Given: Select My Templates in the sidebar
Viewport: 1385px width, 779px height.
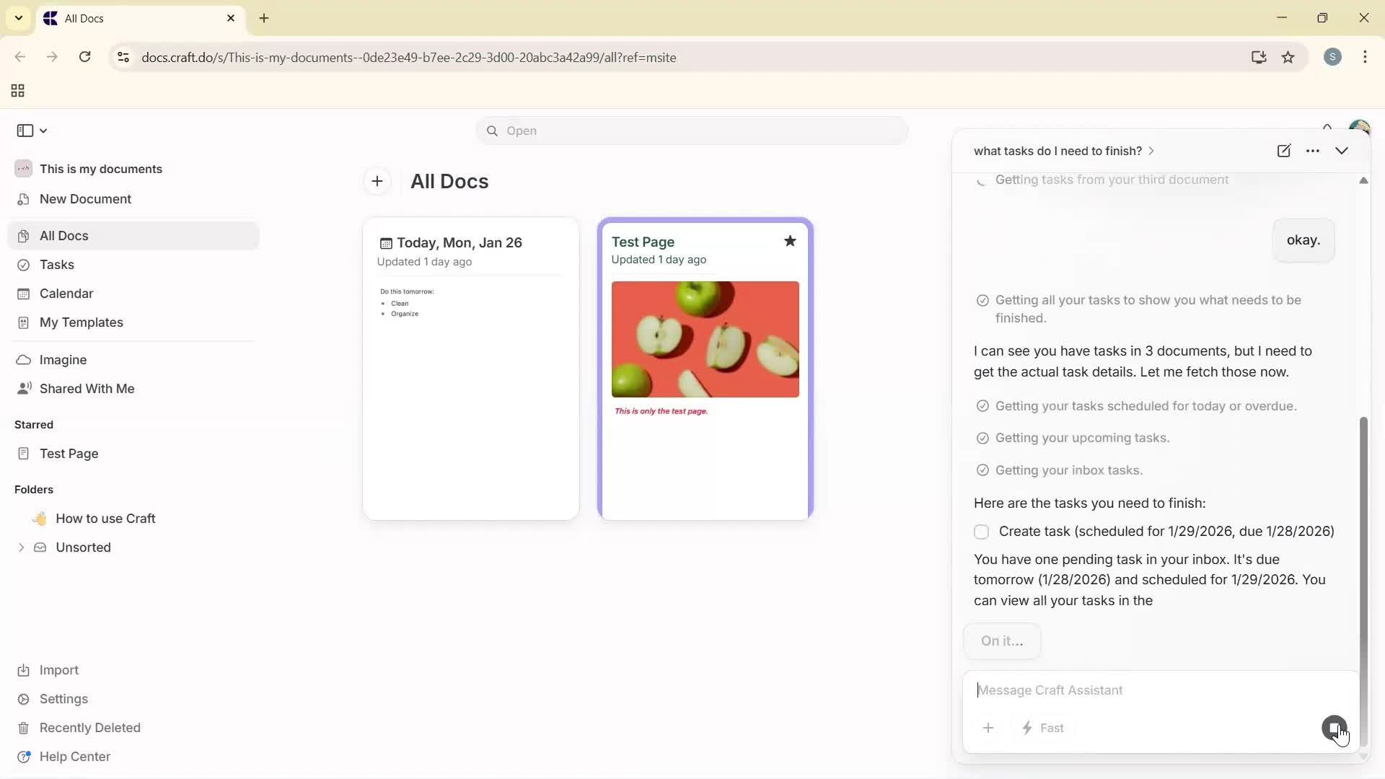Looking at the screenshot, I should (x=81, y=322).
